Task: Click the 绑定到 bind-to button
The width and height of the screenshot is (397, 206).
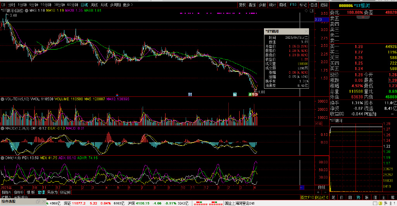Action: [x=65, y=192]
